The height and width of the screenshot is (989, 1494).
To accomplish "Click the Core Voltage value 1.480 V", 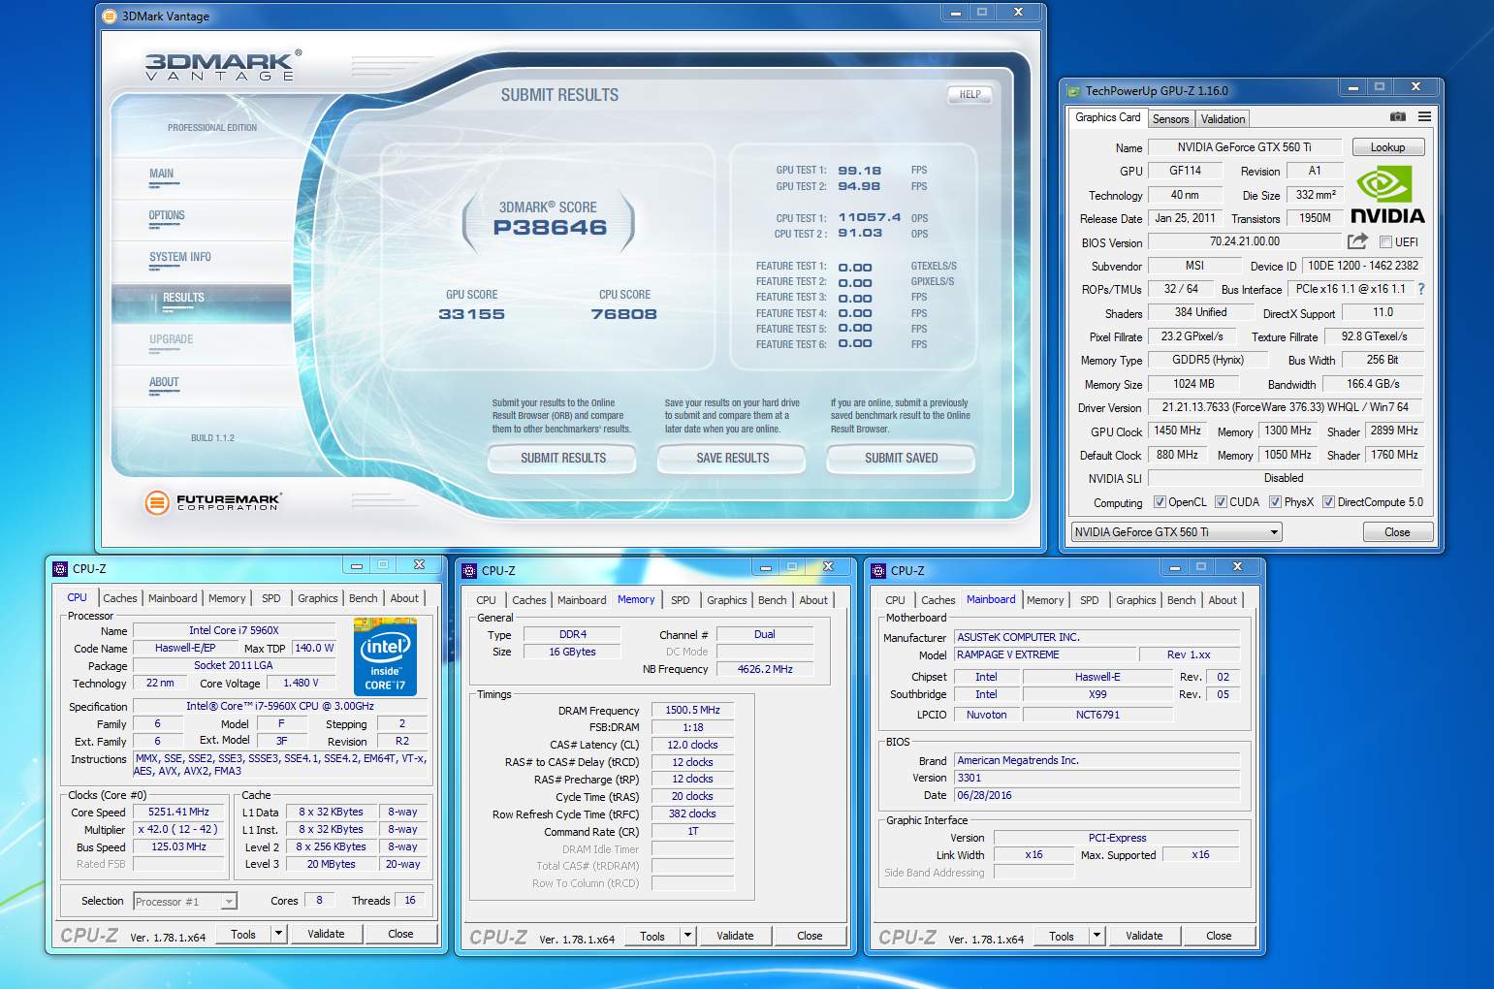I will click(x=301, y=683).
